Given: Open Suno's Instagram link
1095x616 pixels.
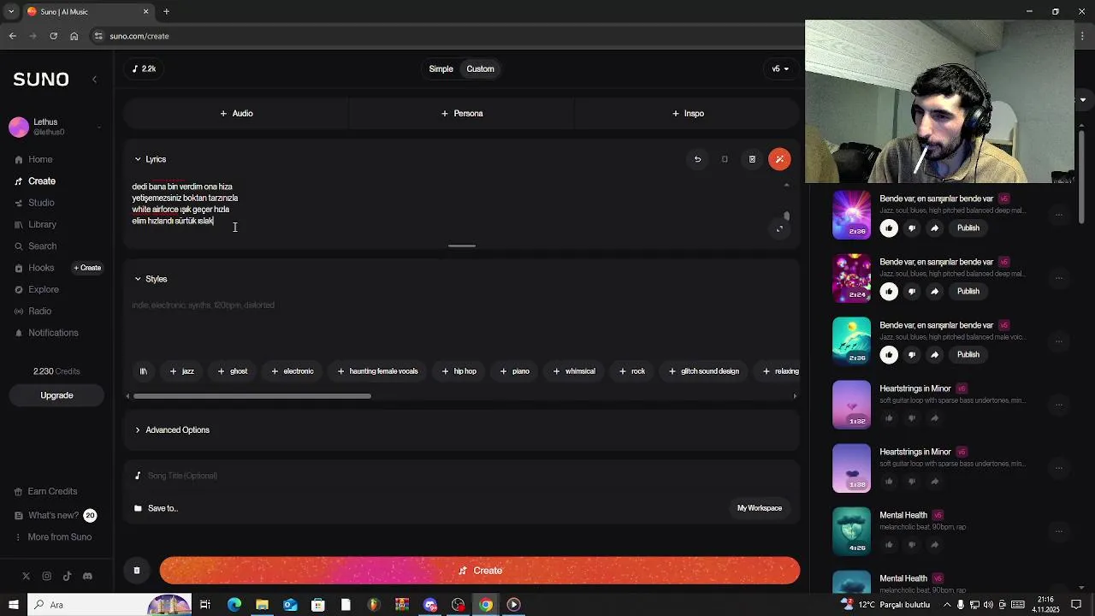Looking at the screenshot, I should (x=46, y=577).
